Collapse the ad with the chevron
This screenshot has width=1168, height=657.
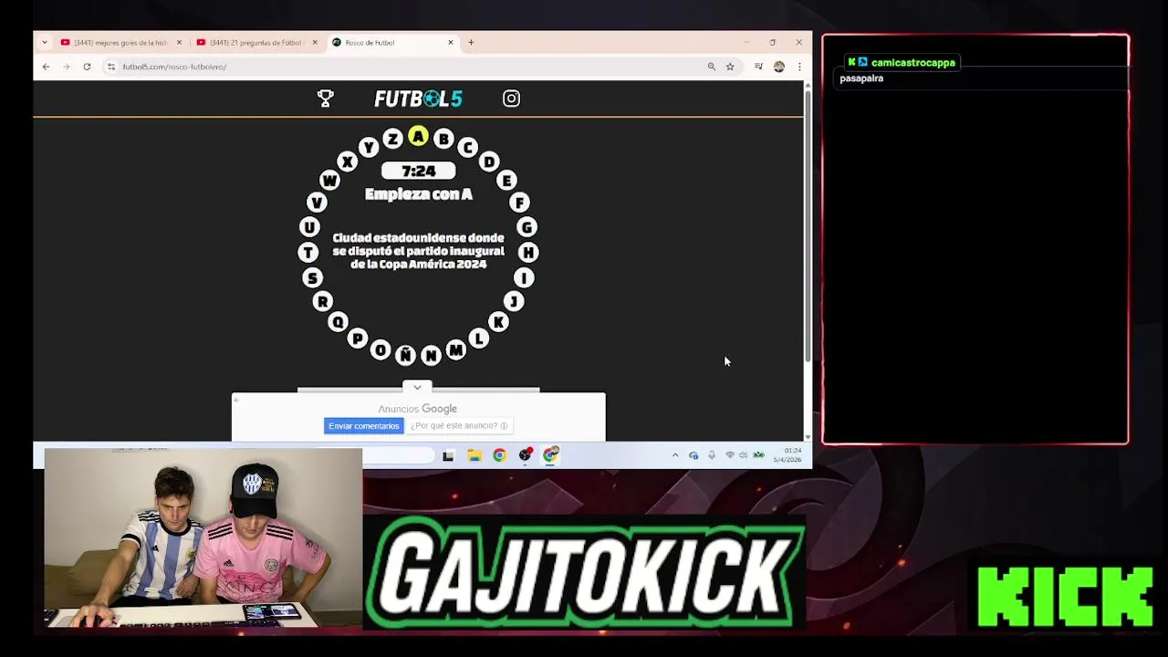pyautogui.click(x=417, y=387)
